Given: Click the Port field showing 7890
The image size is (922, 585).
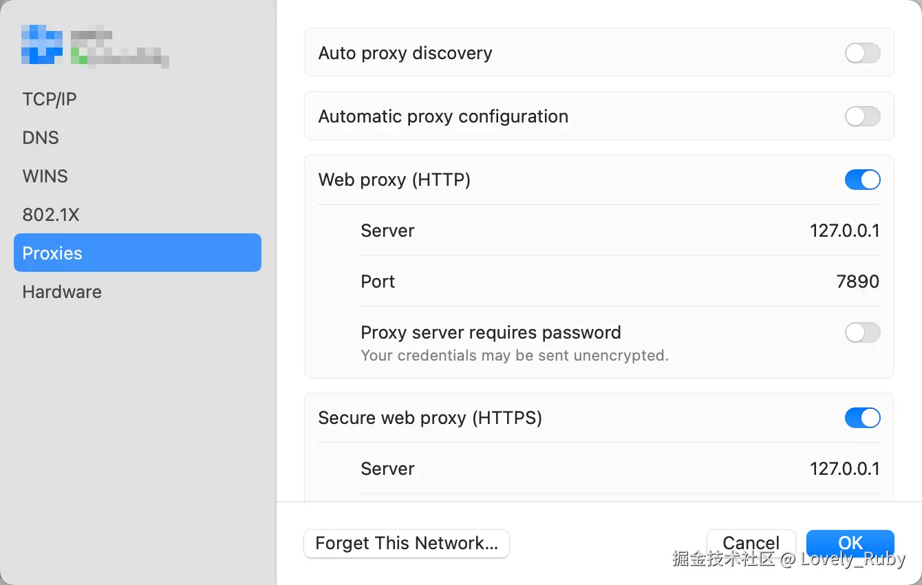Looking at the screenshot, I should pyautogui.click(x=857, y=281).
